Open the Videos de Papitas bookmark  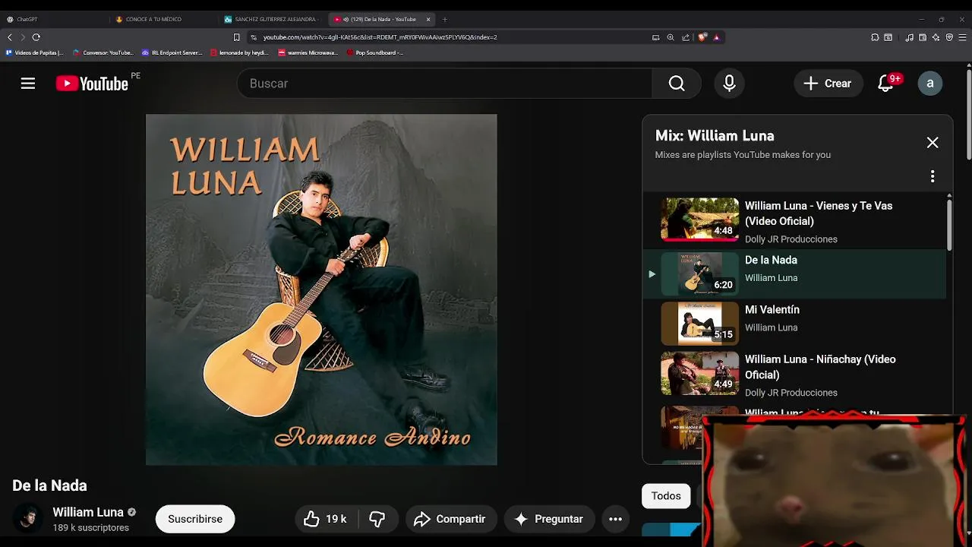[x=35, y=53]
